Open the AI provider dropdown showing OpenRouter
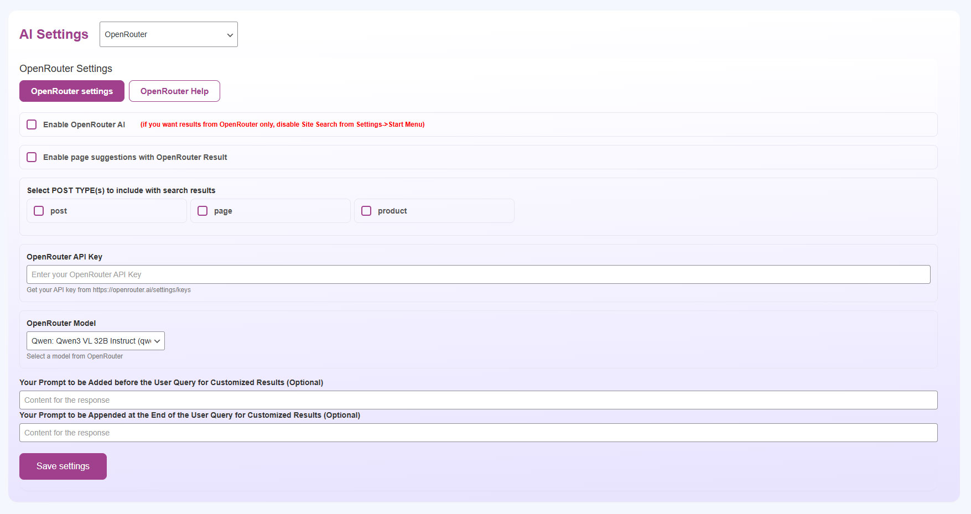Image resolution: width=971 pixels, height=514 pixels. point(168,34)
